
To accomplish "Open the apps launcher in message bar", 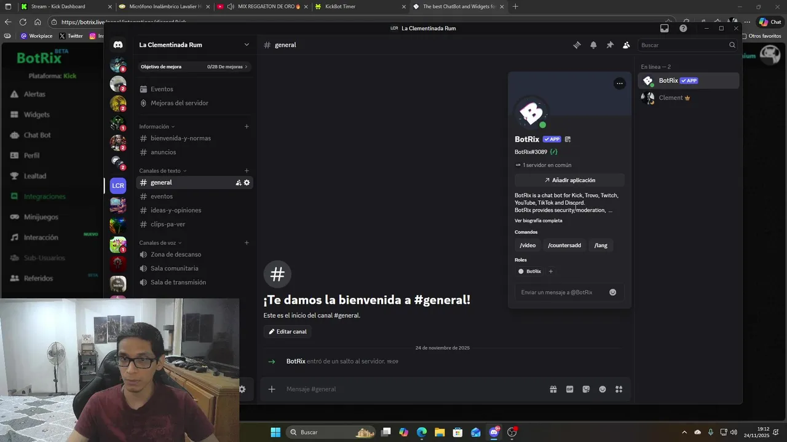I will pos(619,389).
